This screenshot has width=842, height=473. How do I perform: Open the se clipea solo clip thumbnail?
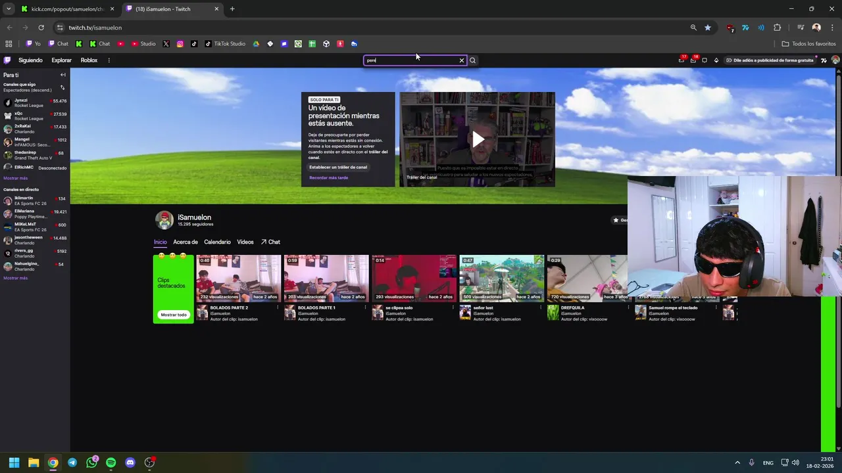coord(414,278)
